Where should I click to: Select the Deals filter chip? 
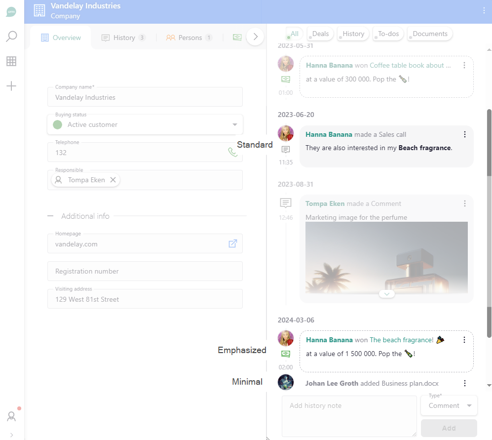click(320, 34)
